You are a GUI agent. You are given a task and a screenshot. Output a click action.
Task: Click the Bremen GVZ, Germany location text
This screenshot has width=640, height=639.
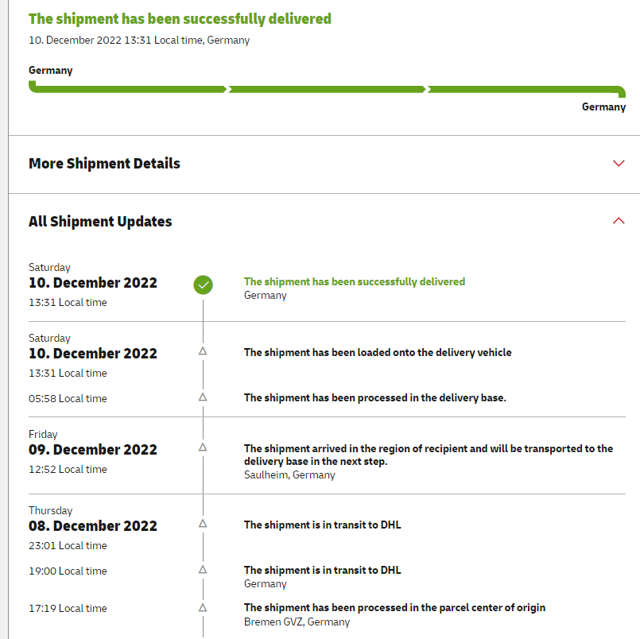297,622
